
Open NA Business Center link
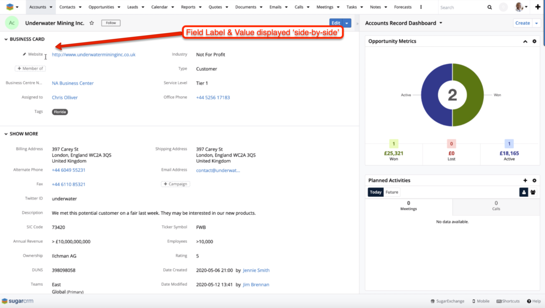72,84
